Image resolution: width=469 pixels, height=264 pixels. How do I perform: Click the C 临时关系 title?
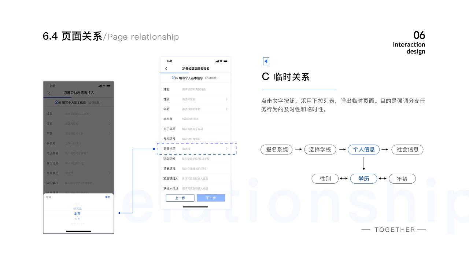[286, 77]
